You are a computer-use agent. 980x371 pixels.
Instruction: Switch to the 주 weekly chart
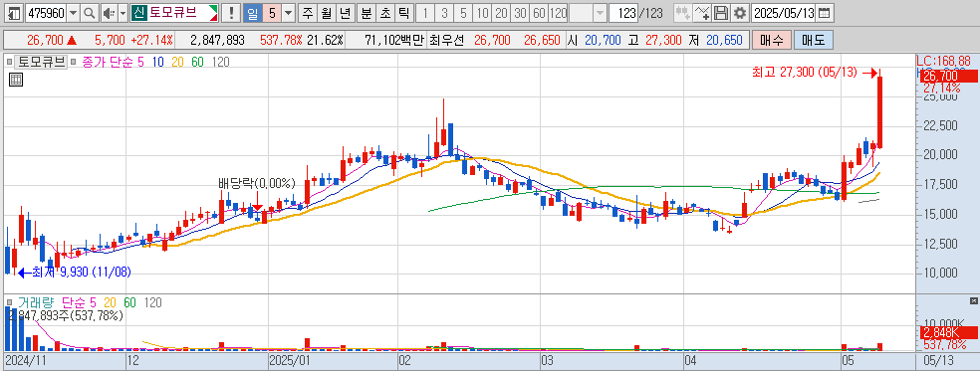(308, 13)
